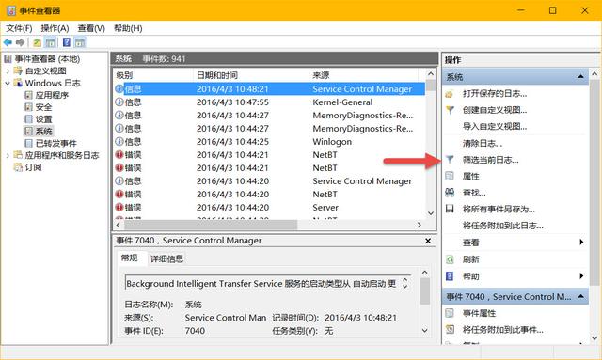Select the 应用程序 log in tree
602x360 pixels.
point(52,95)
